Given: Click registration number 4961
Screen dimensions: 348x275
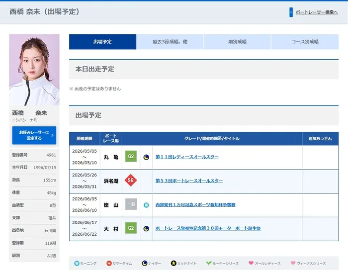Looking at the screenshot, I should [x=51, y=155].
